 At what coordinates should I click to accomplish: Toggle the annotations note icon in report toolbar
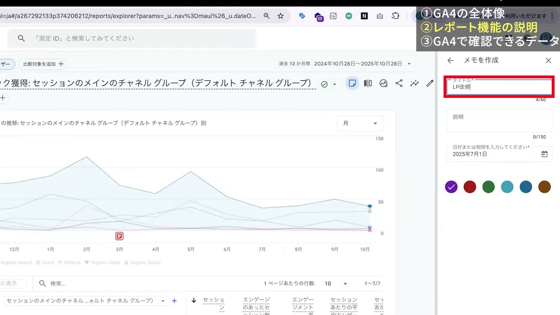352,83
